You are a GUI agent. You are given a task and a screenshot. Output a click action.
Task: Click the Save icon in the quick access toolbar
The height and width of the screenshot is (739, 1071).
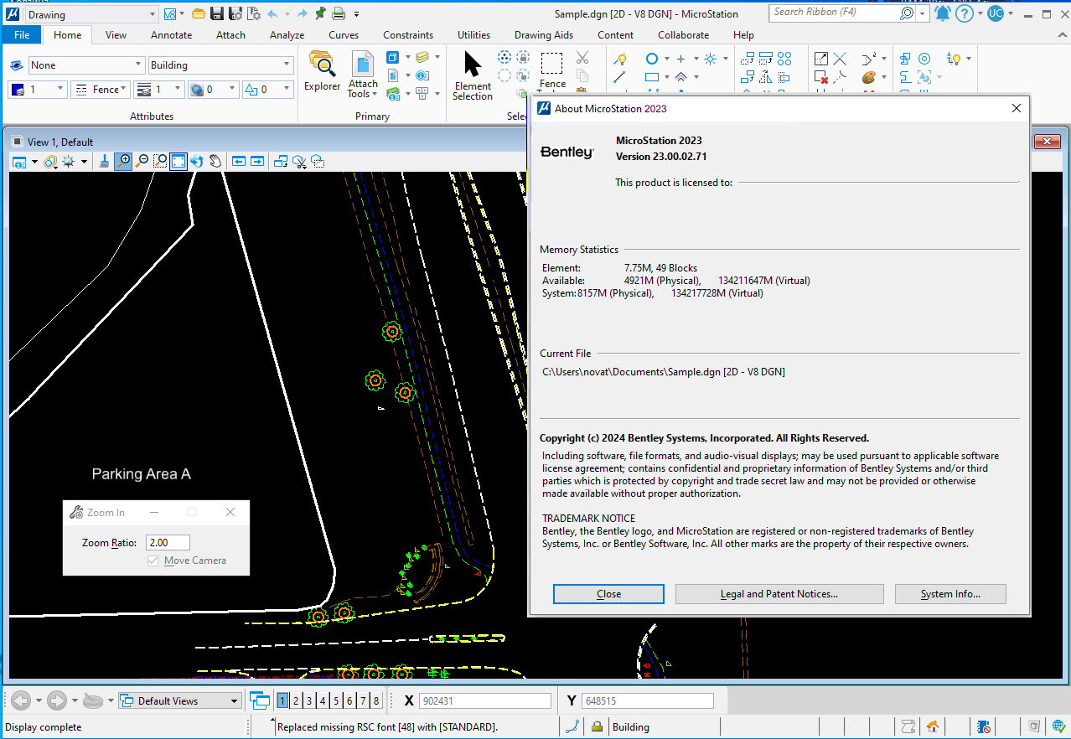click(x=217, y=14)
